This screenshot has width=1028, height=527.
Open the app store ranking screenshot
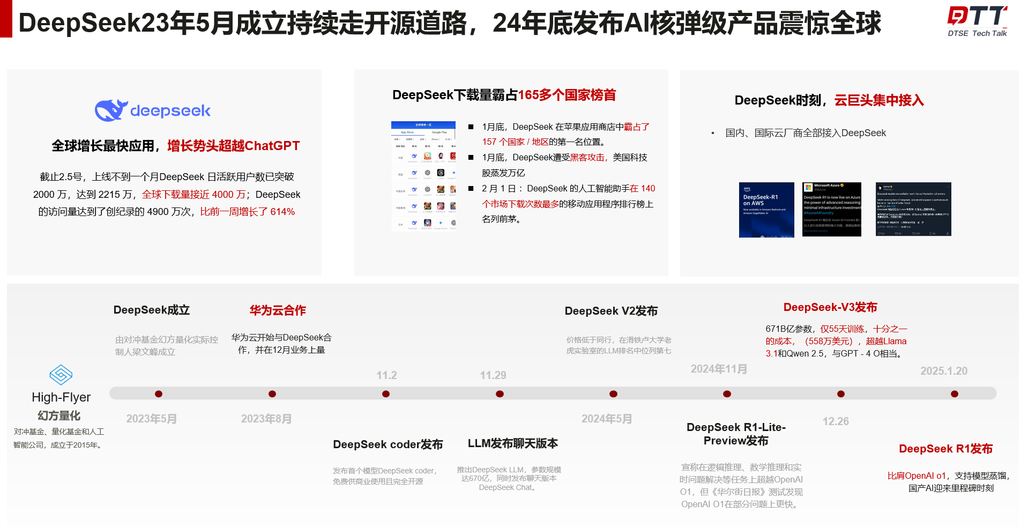(423, 176)
